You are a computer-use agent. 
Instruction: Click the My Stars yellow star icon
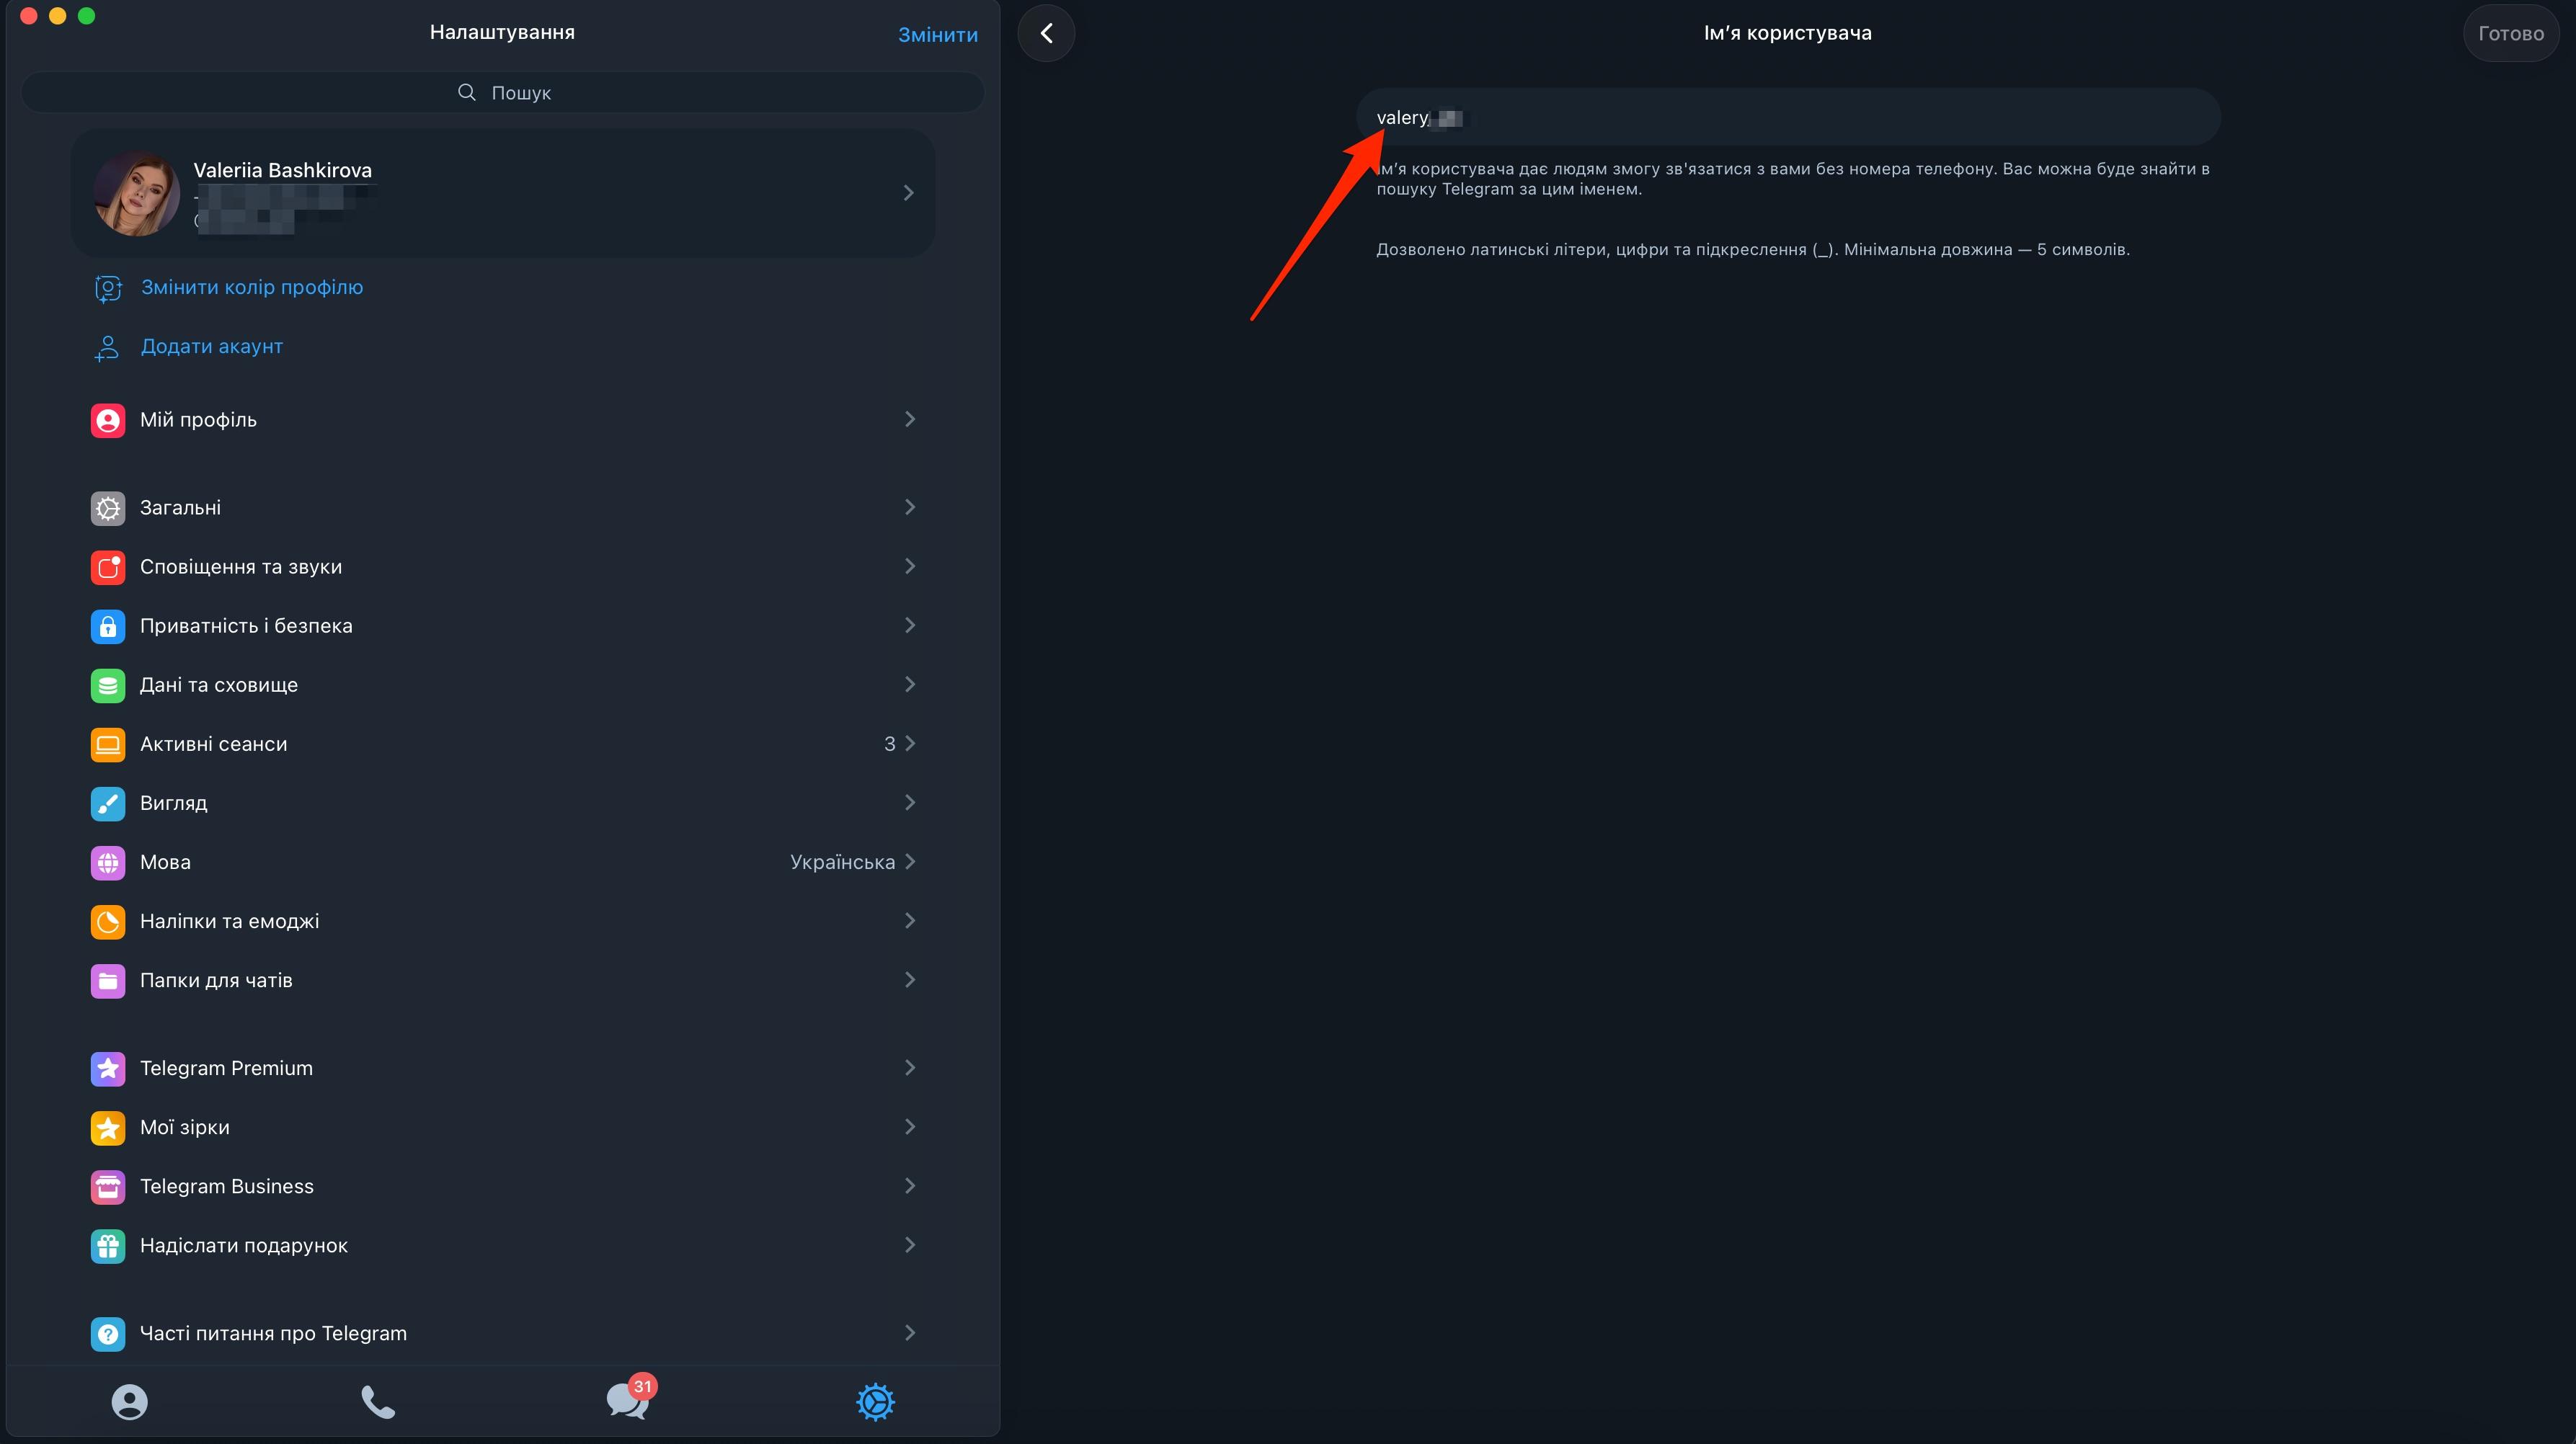click(108, 1127)
